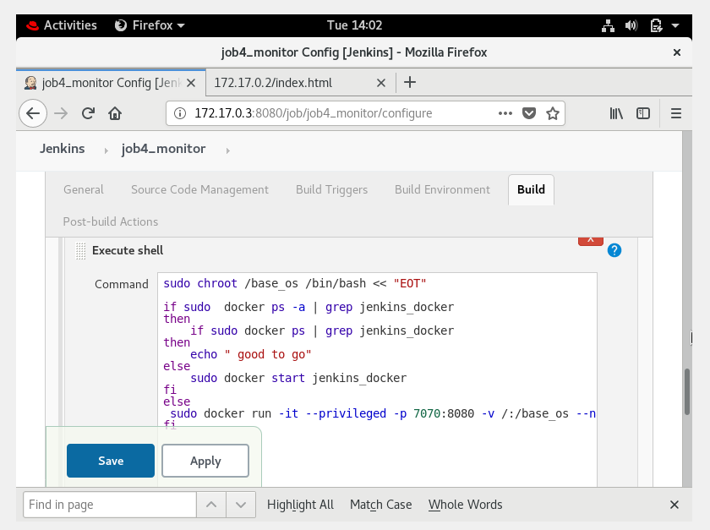Click inside the Command shell script editor
The image size is (710, 530).
click(377, 380)
